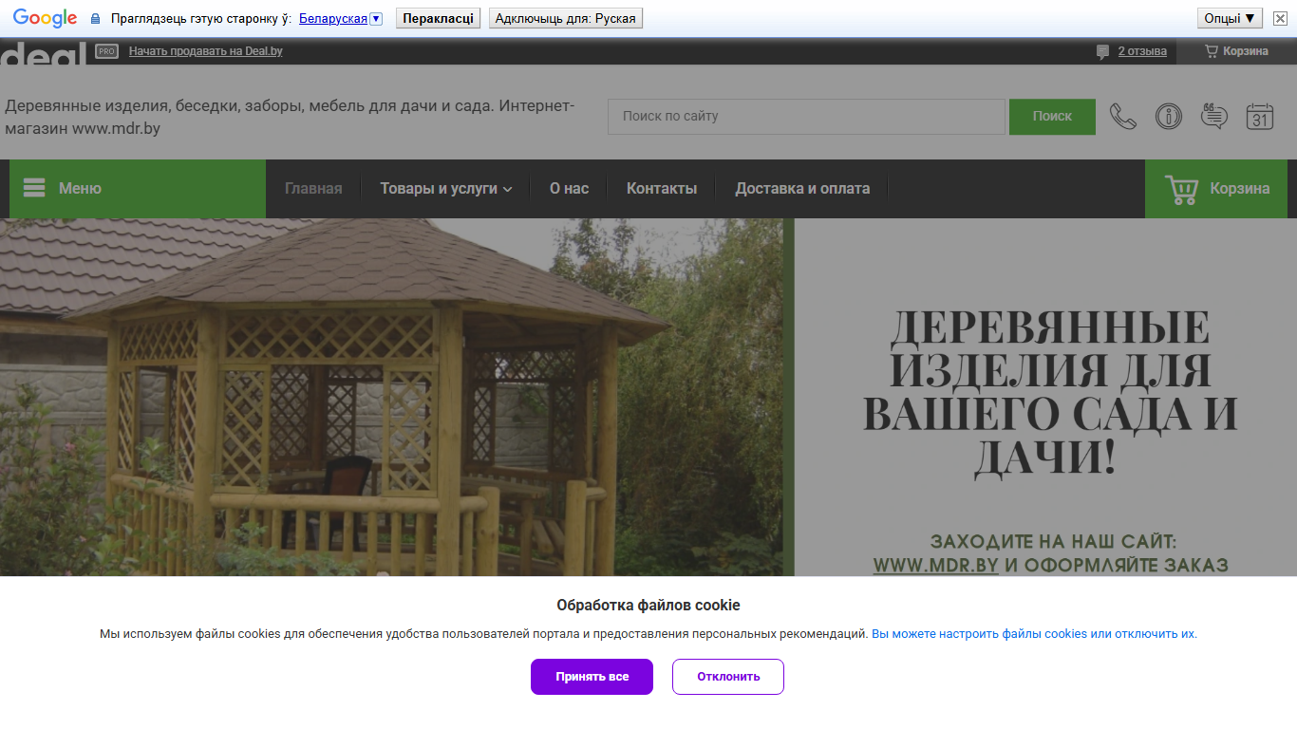Click the Google logo in translate bar
1297x729 pixels.
[45, 18]
